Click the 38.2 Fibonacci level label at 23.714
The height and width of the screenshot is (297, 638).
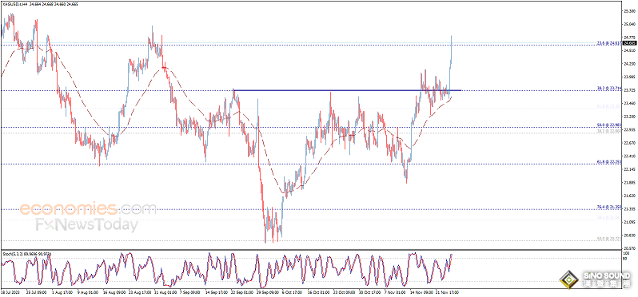tap(608, 88)
